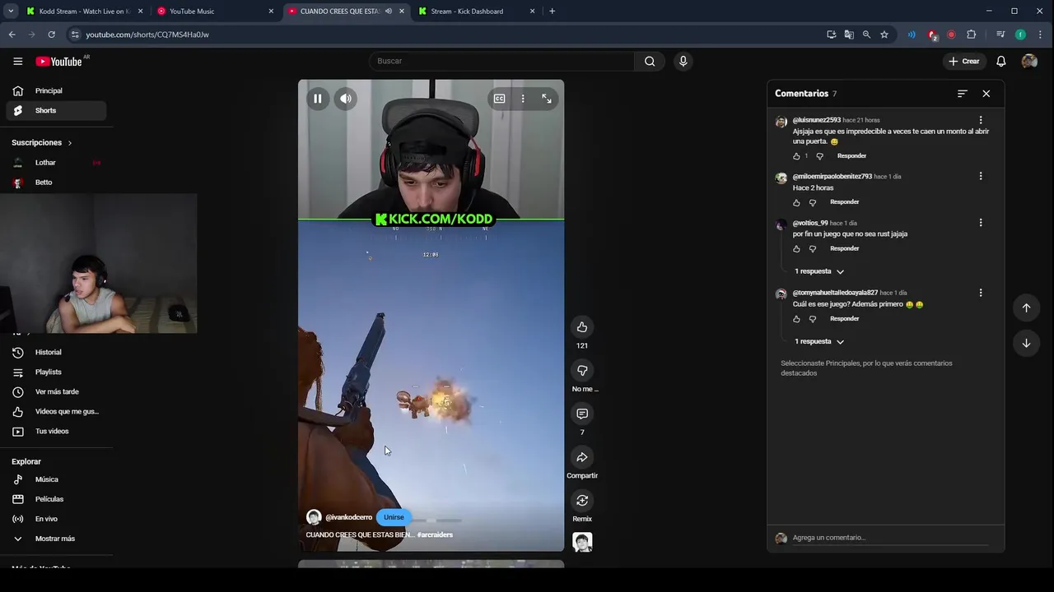Screen dimensions: 1054x592
Task: Dislike the Short
Action: (582, 371)
